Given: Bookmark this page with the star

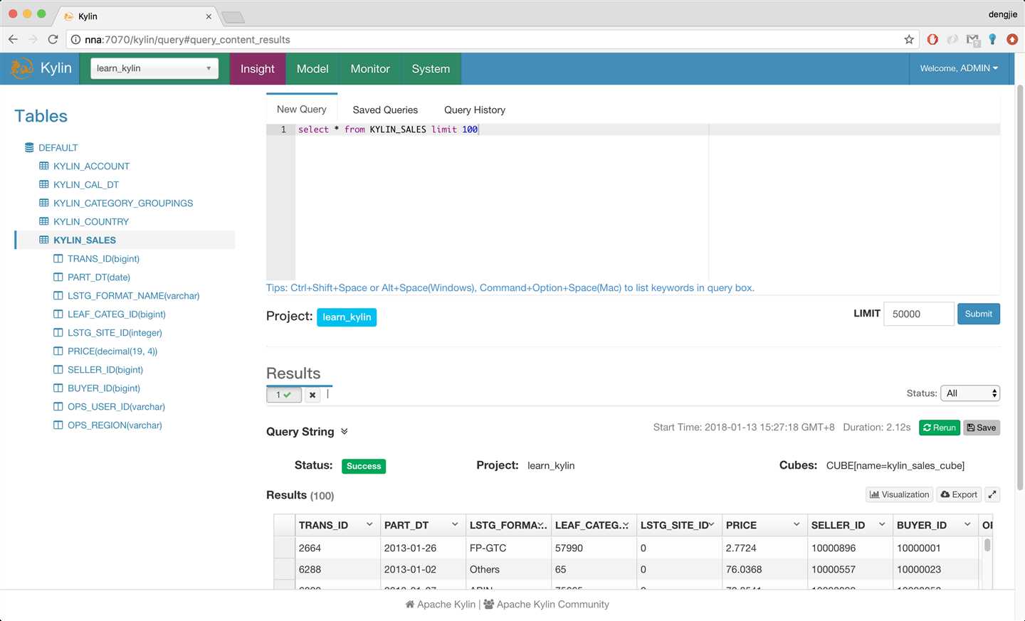Looking at the screenshot, I should point(909,40).
